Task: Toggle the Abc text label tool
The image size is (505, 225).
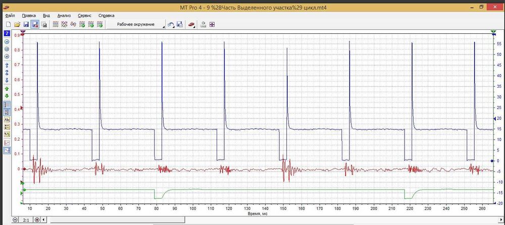Action: point(7,120)
